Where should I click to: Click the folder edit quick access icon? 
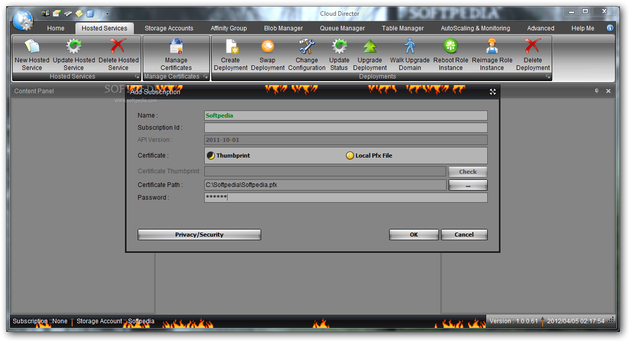[x=57, y=13]
